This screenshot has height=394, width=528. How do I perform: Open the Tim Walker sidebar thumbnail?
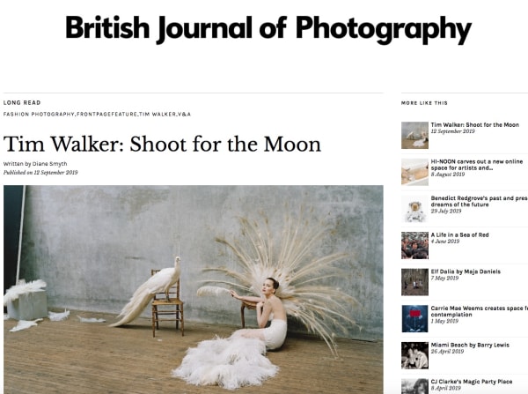[414, 135]
